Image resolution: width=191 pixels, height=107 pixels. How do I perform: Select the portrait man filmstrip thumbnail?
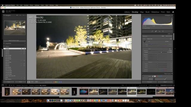click(74, 92)
